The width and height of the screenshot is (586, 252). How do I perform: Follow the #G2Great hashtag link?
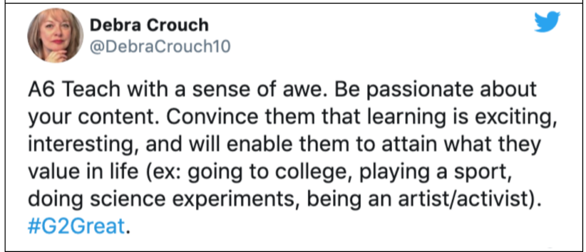[x=76, y=226]
